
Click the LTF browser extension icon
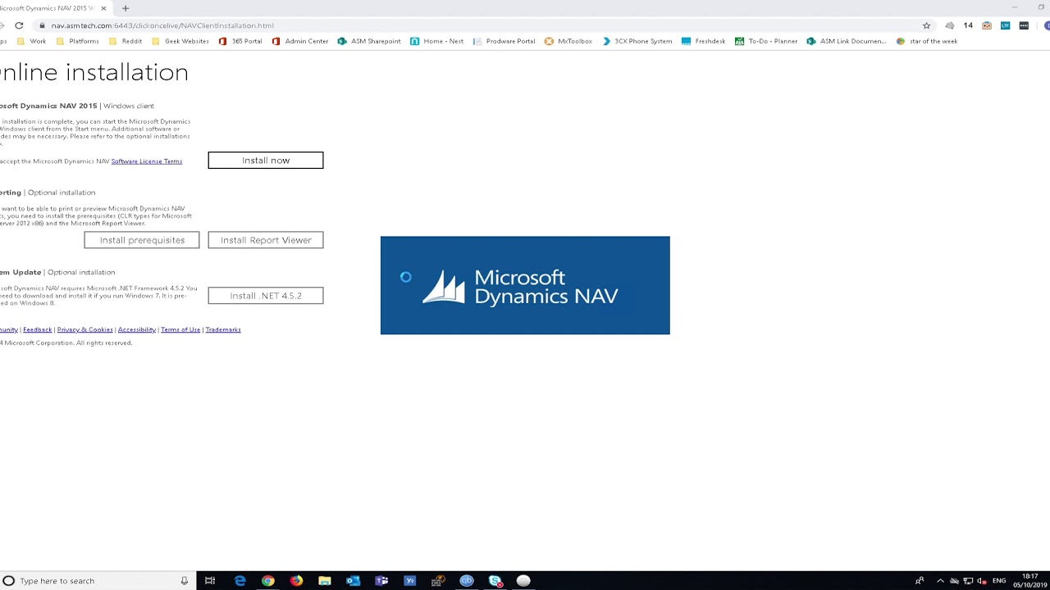1005,25
